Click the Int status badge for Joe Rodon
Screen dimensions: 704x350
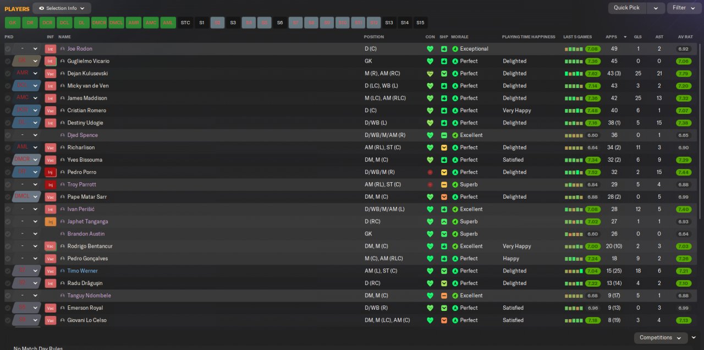point(51,49)
